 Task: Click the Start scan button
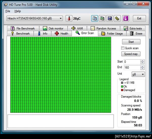(x=131, y=42)
